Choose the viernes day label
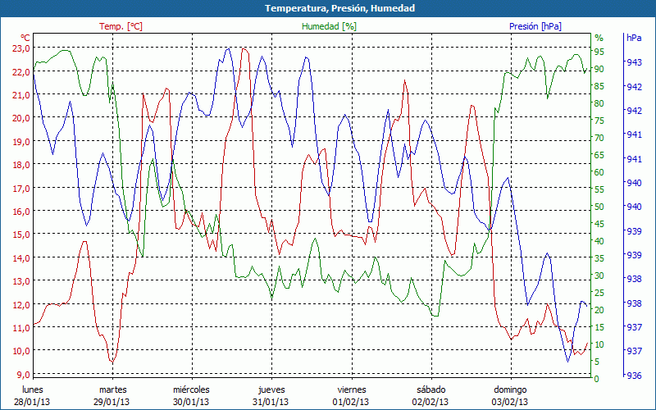Viewport: 656px width, 410px height. 351,389
